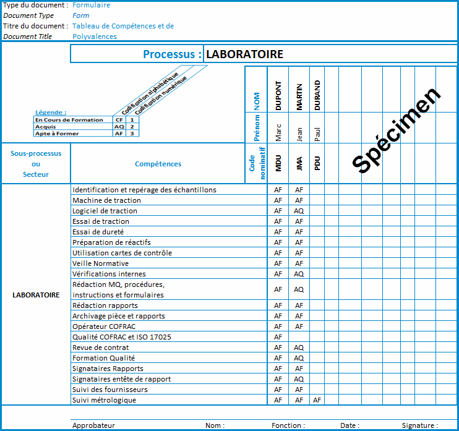Select the 'Veille Normative' row
This screenshot has height=431, width=459.
point(169,263)
